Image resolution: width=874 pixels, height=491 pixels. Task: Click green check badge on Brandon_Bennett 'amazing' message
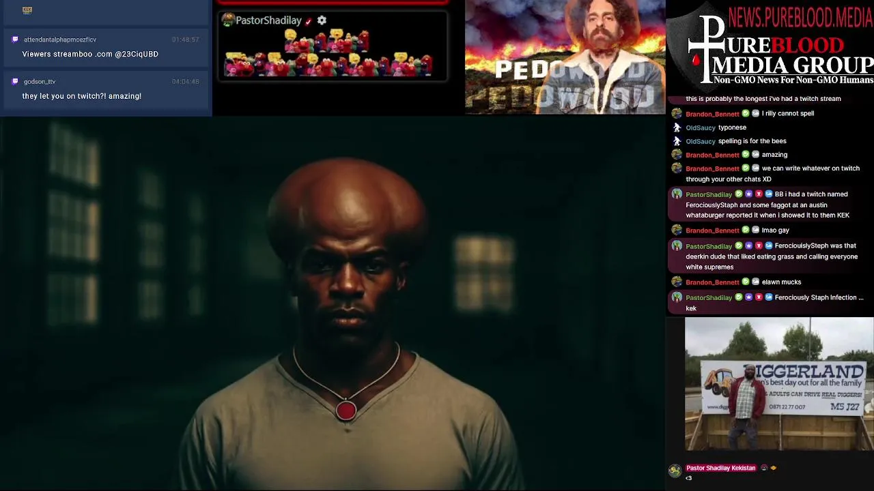[x=746, y=155]
